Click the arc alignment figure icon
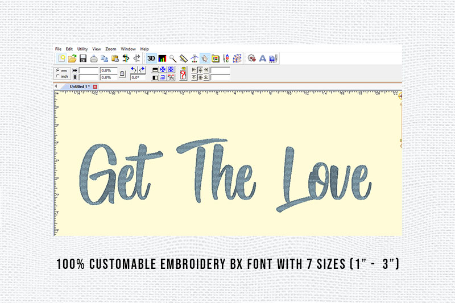The image size is (455, 303). coord(194,59)
